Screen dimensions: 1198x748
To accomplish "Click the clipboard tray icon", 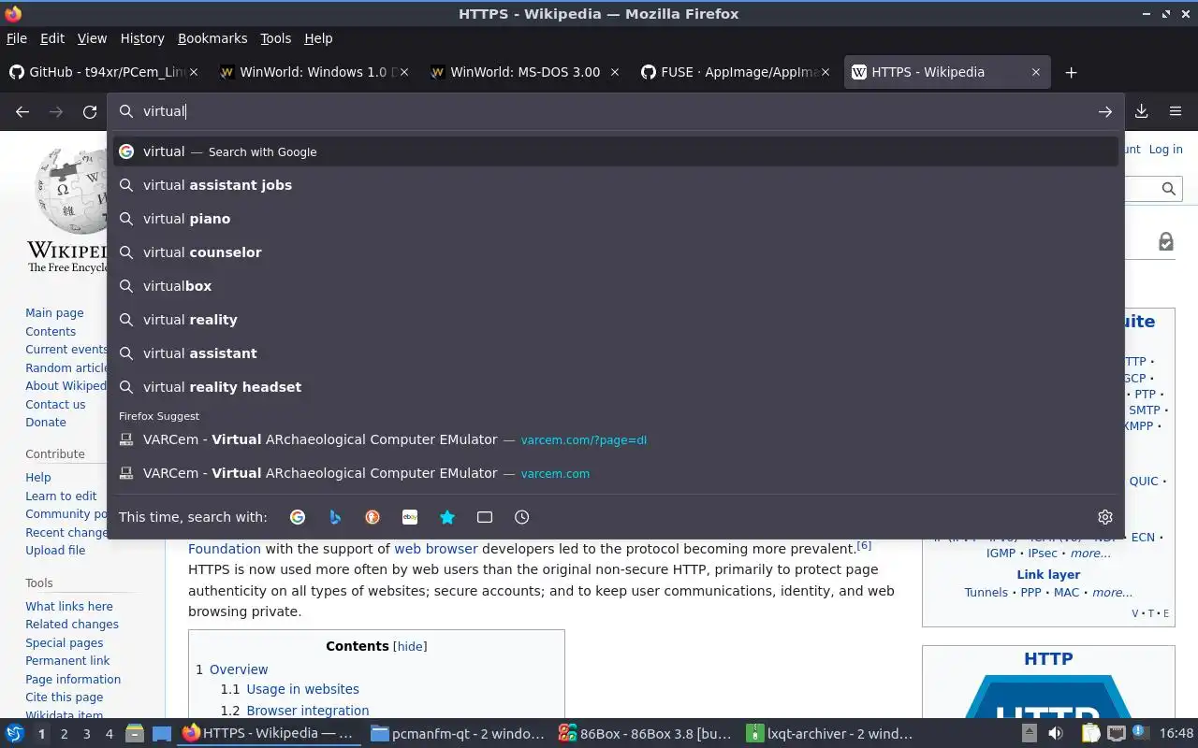I will (1090, 733).
